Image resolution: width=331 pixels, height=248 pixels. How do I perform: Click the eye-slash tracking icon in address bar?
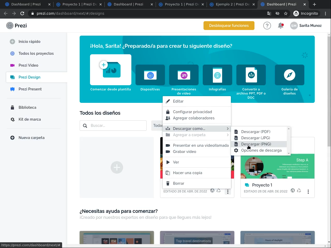[x=277, y=13]
